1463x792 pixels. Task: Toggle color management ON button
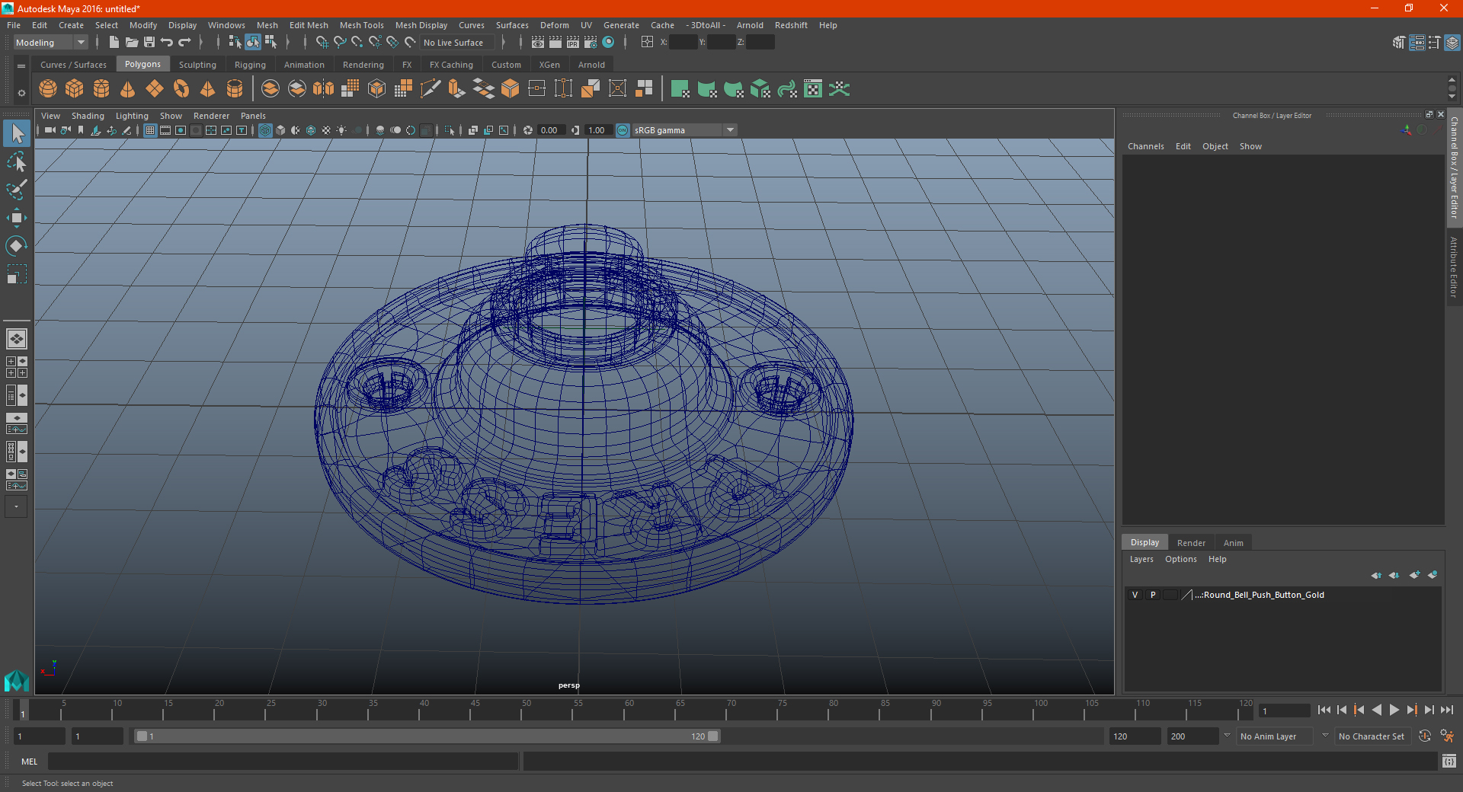[x=623, y=130]
